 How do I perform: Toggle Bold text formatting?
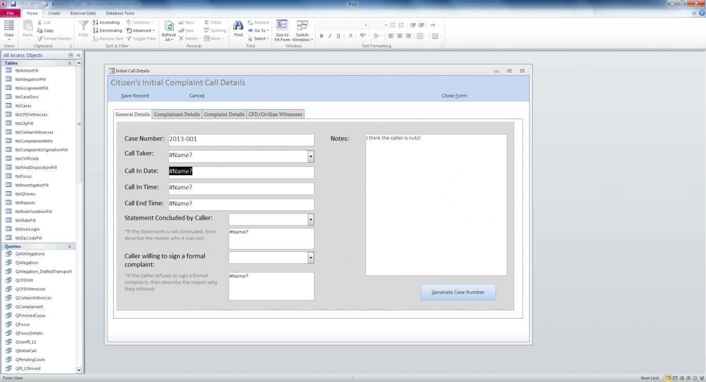321,36
